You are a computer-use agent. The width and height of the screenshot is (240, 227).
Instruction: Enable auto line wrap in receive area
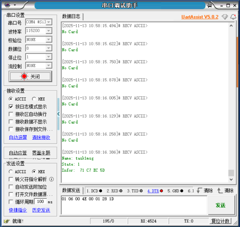11,114
